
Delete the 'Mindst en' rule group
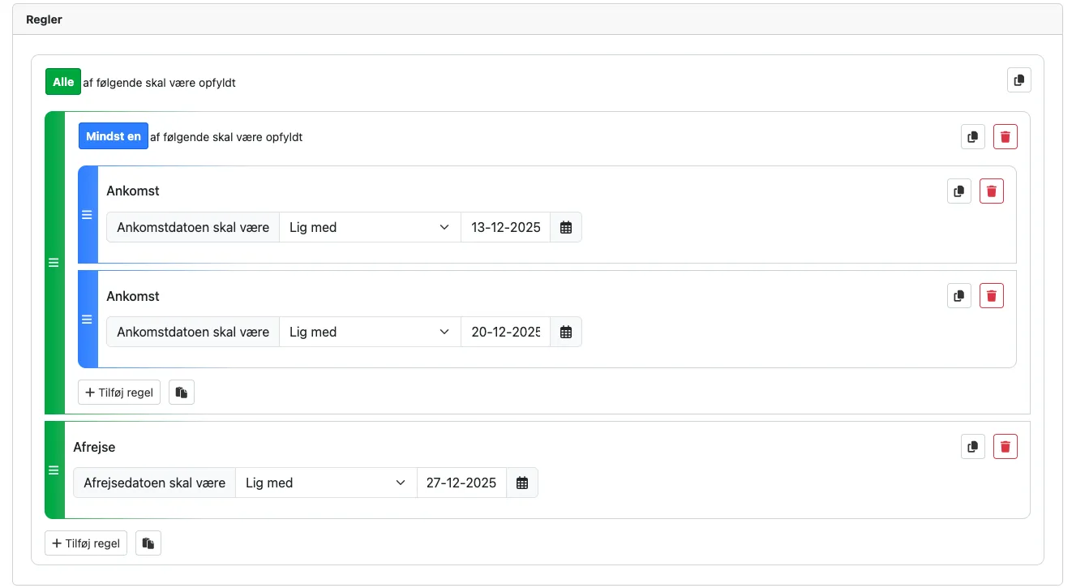pos(1005,137)
